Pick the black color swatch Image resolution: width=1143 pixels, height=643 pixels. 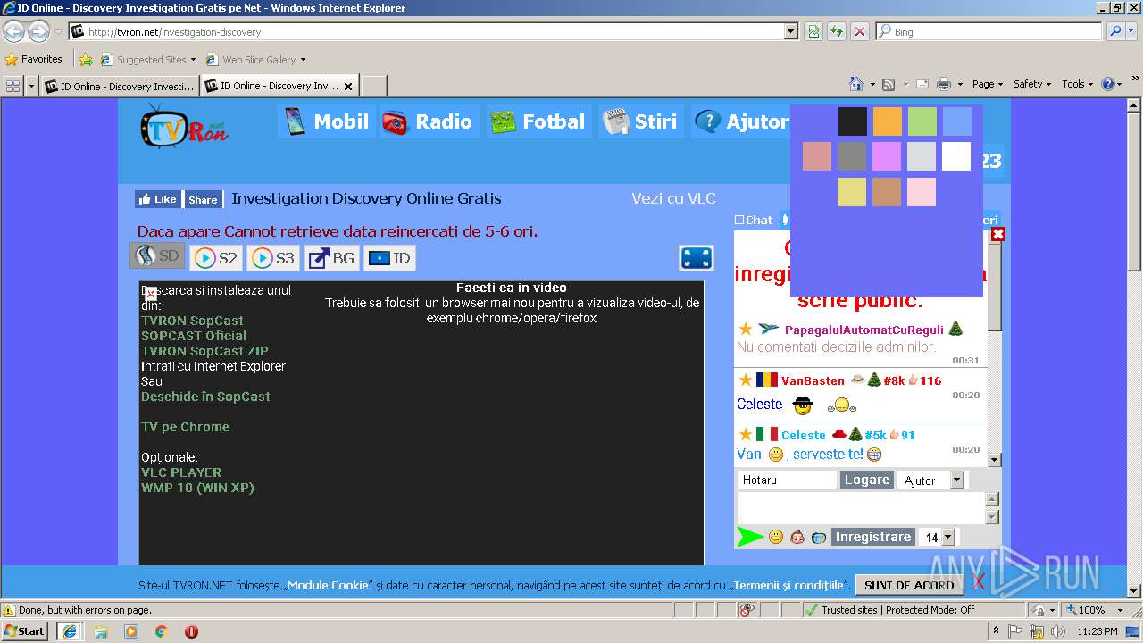click(853, 121)
